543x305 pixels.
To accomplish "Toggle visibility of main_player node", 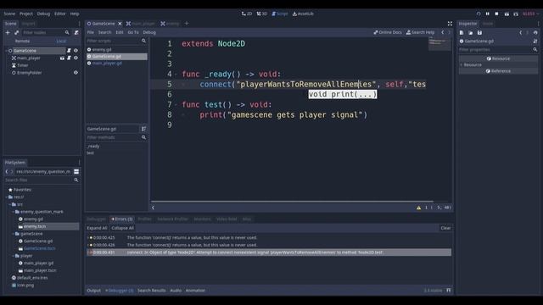I will [76, 58].
